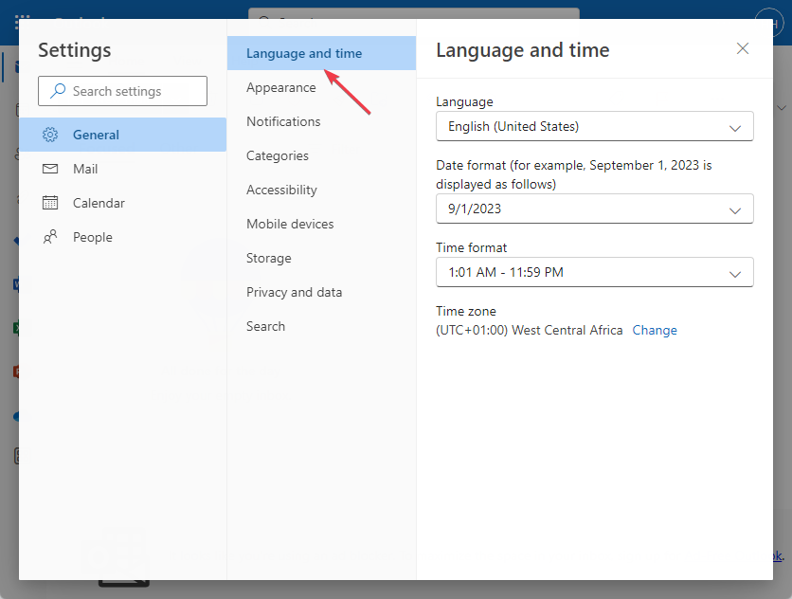
Task: Click the Mail envelope icon
Action: [x=51, y=169]
